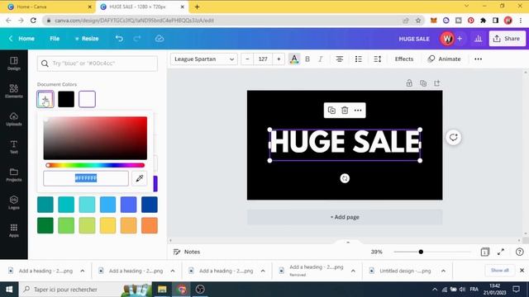Toggle italic formatting

click(321, 59)
